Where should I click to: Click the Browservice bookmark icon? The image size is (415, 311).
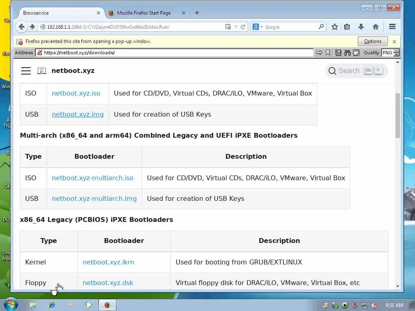tap(328, 53)
